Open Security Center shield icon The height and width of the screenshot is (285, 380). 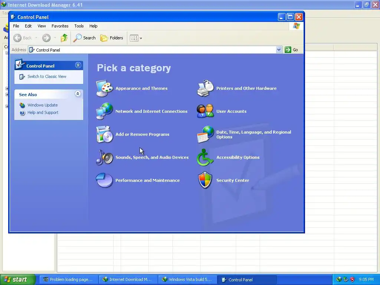(205, 180)
